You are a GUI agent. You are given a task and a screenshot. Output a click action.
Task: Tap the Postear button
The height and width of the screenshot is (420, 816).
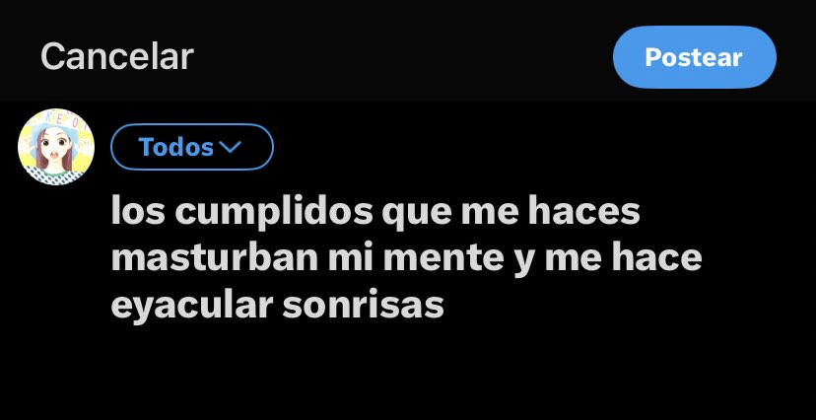coord(694,57)
